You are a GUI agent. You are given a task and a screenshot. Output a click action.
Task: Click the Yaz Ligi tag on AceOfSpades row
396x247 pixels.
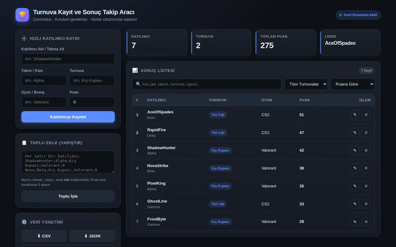click(x=218, y=115)
